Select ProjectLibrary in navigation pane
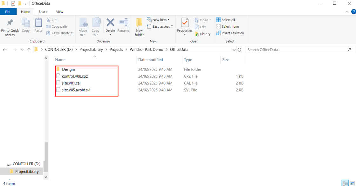Image resolution: width=356 pixels, height=186 pixels. tap(24, 171)
